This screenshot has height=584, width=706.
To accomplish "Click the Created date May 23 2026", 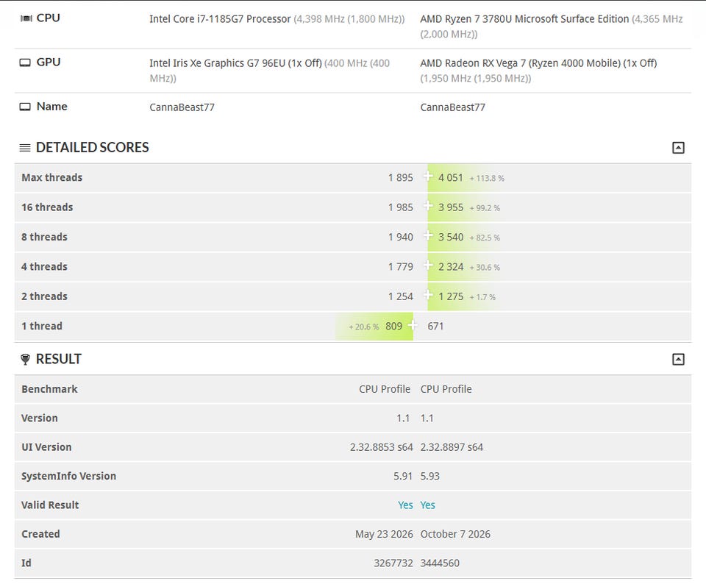I will pyautogui.click(x=384, y=534).
